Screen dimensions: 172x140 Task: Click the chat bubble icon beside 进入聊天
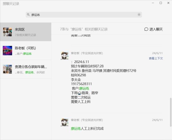click(146, 29)
